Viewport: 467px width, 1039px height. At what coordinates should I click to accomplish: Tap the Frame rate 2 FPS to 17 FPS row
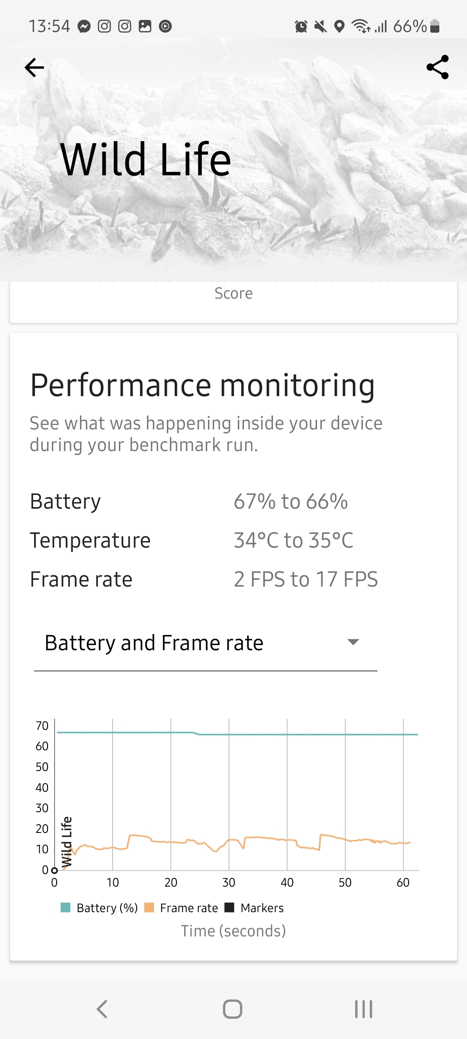click(233, 580)
